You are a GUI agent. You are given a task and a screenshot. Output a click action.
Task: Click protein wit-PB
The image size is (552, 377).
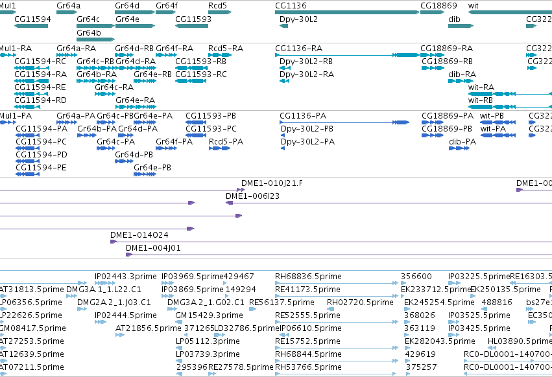click(x=498, y=122)
